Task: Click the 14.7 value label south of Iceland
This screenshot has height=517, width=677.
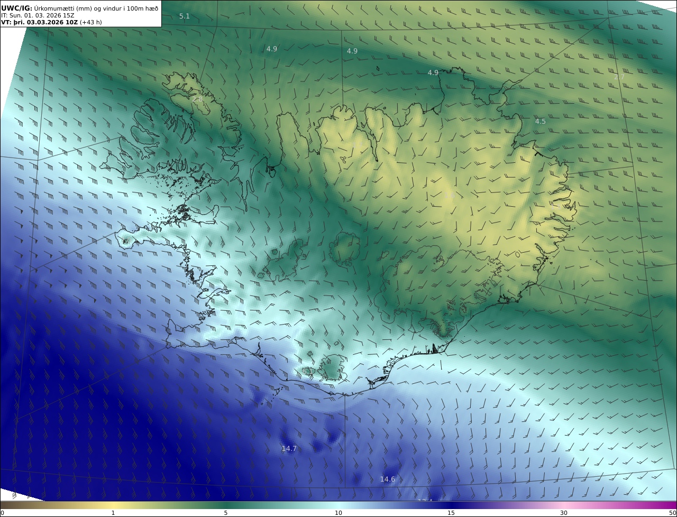Action: (289, 449)
